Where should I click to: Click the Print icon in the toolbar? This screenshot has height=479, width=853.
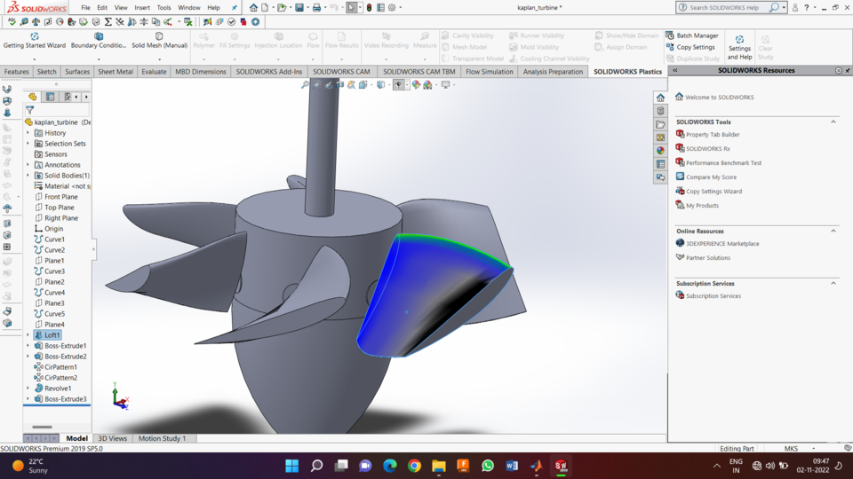tap(316, 8)
